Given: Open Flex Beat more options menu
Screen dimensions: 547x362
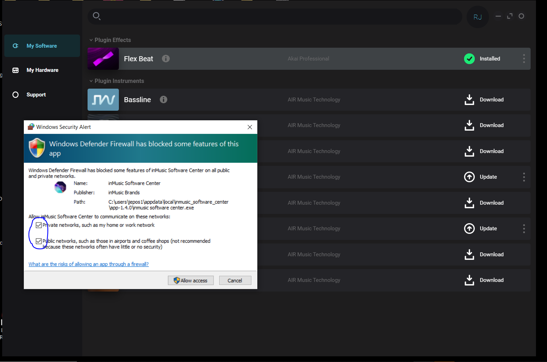Looking at the screenshot, I should click(x=524, y=59).
